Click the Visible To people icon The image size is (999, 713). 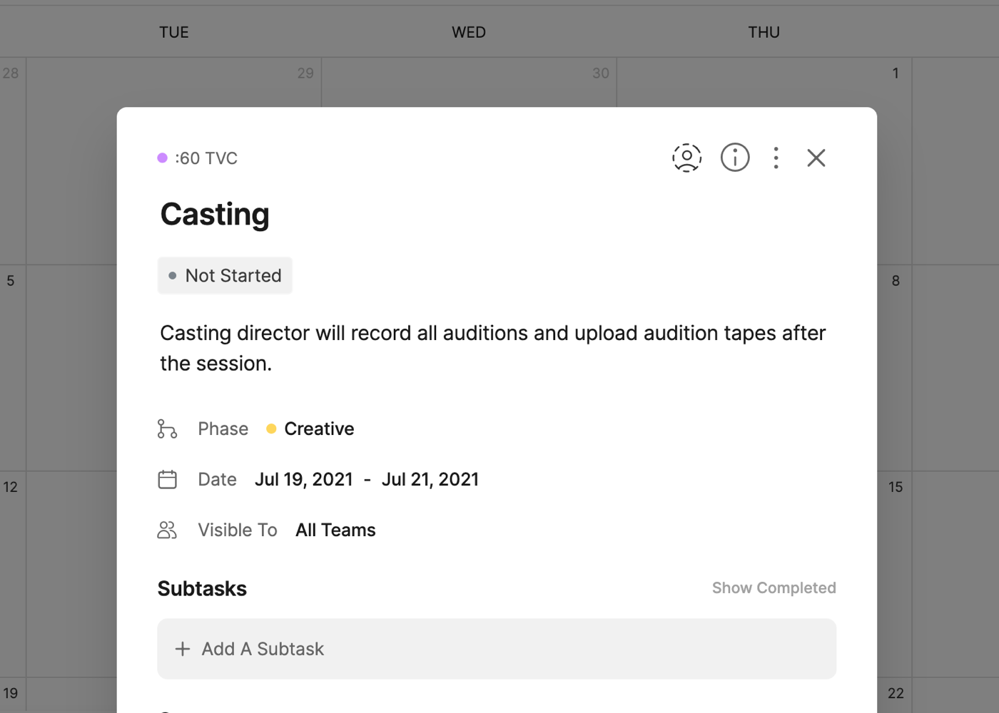(x=167, y=530)
